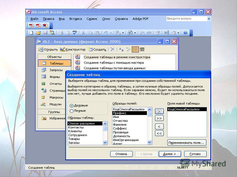The image size is (237, 177).
Task: Open the Введите вопрос dropdown arrow
Action: [209, 19]
